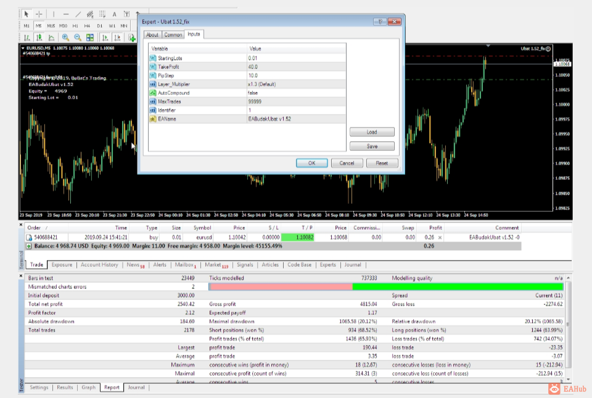The image size is (592, 398).
Task: Click the Load button
Action: (x=372, y=132)
